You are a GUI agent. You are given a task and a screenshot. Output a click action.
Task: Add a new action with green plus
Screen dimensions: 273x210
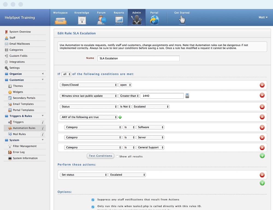pyautogui.click(x=262, y=183)
